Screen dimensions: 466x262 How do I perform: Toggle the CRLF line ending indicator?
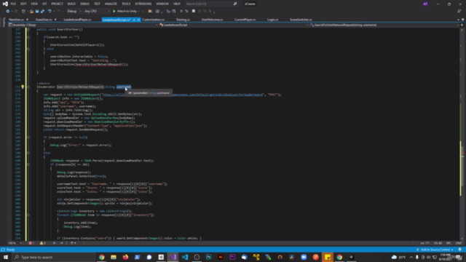click(459, 243)
